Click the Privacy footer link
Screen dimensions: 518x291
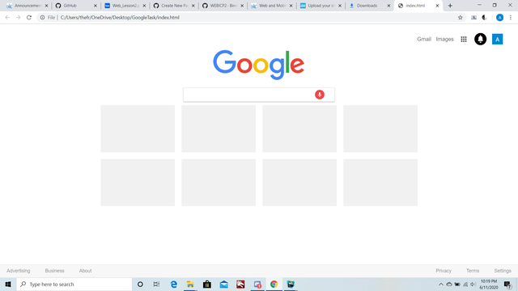tap(444, 271)
